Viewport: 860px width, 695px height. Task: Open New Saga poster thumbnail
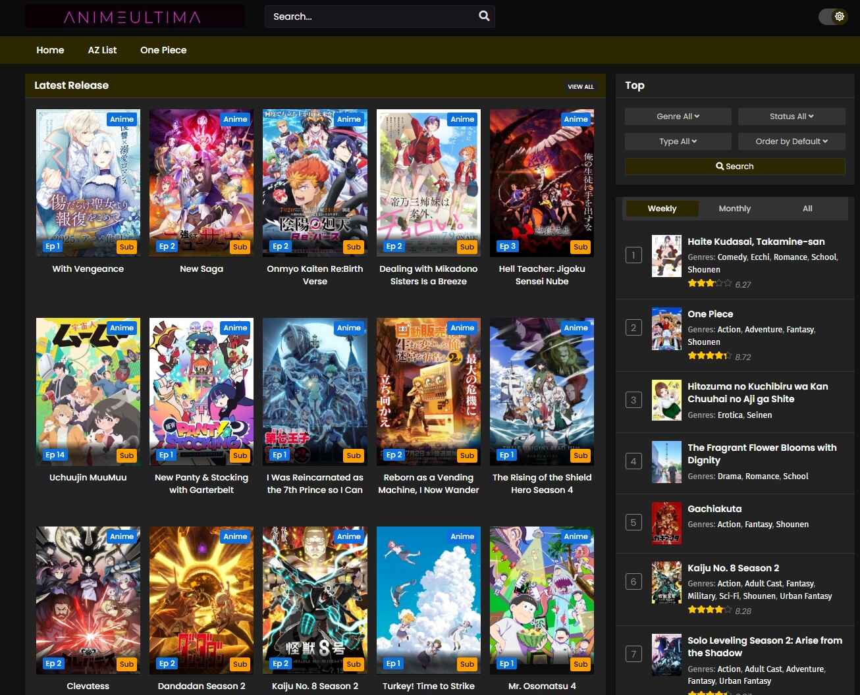202,183
